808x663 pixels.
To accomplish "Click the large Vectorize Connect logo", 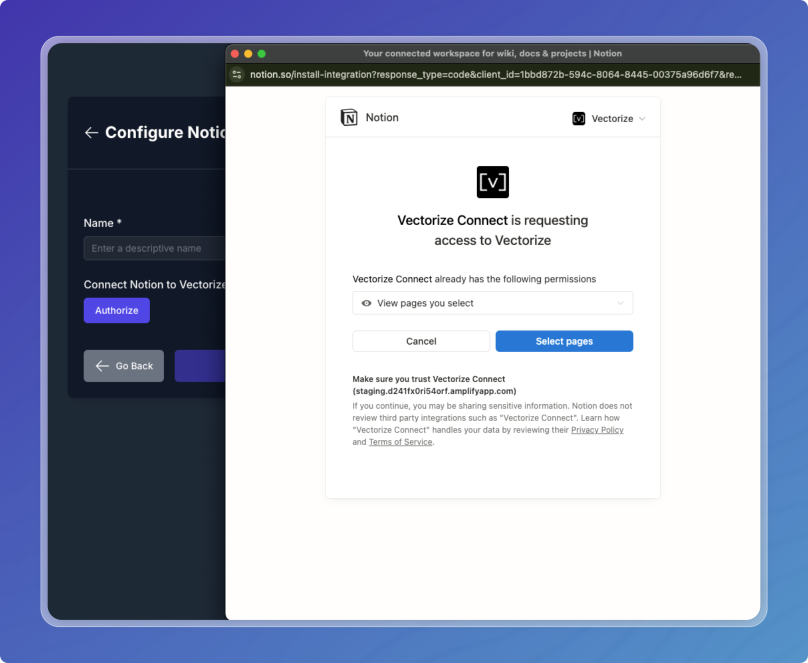I will click(x=492, y=182).
